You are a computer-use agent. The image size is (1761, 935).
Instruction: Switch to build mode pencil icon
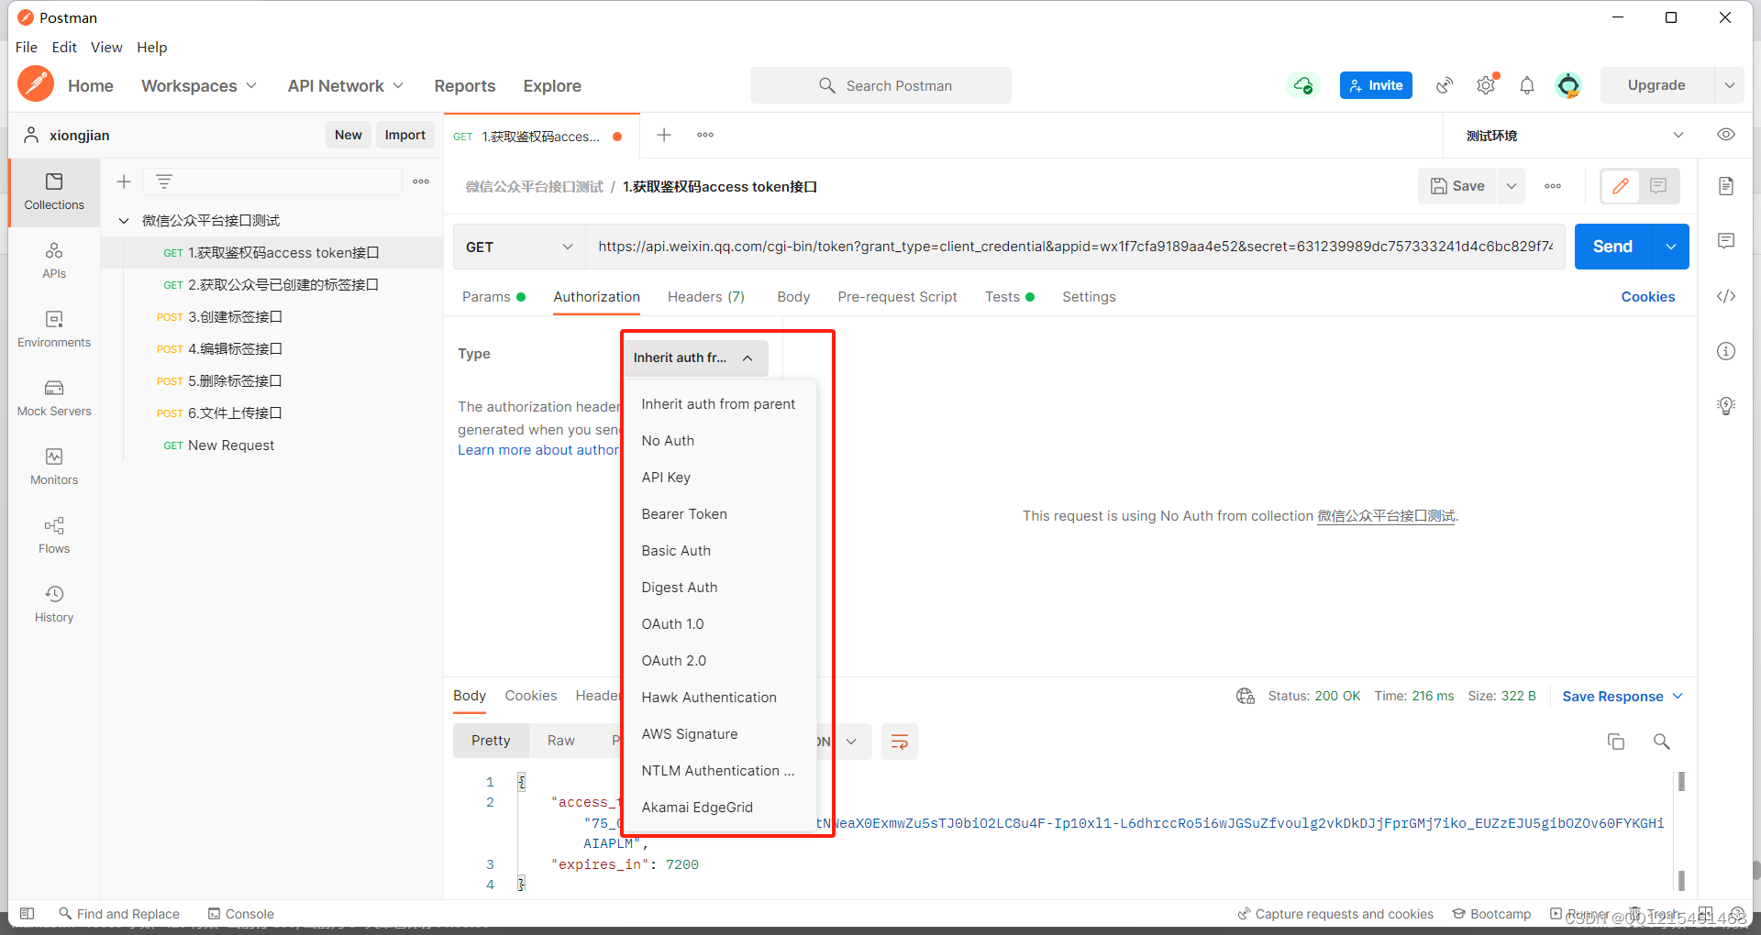[x=1621, y=186]
